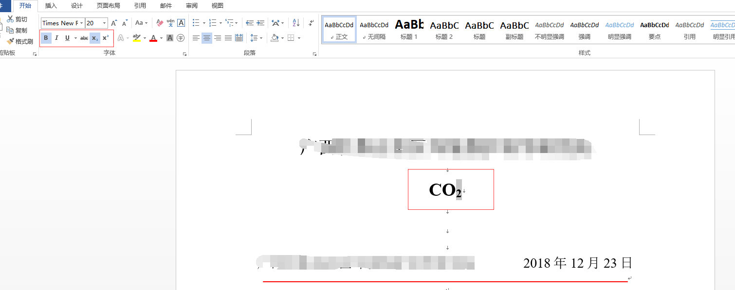The height and width of the screenshot is (290, 735).
Task: Apply the 标题 1 style
Action: [x=409, y=28]
